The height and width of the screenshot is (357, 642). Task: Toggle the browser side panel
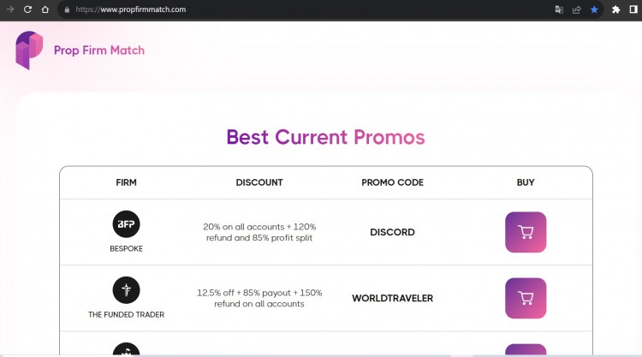point(633,9)
